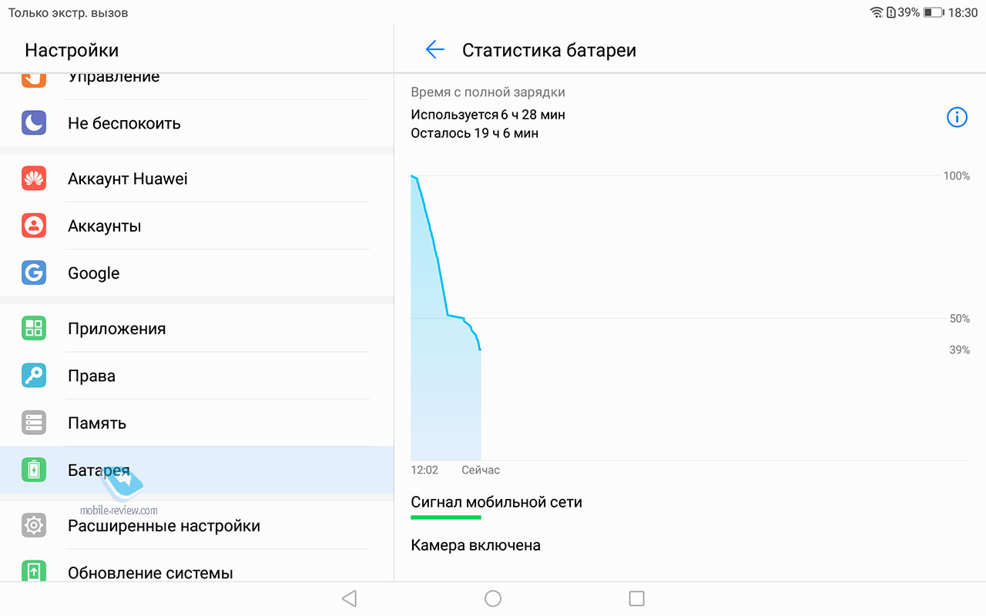Screen dimensions: 986x616
Task: Tap the recent apps square button
Action: 636,598
